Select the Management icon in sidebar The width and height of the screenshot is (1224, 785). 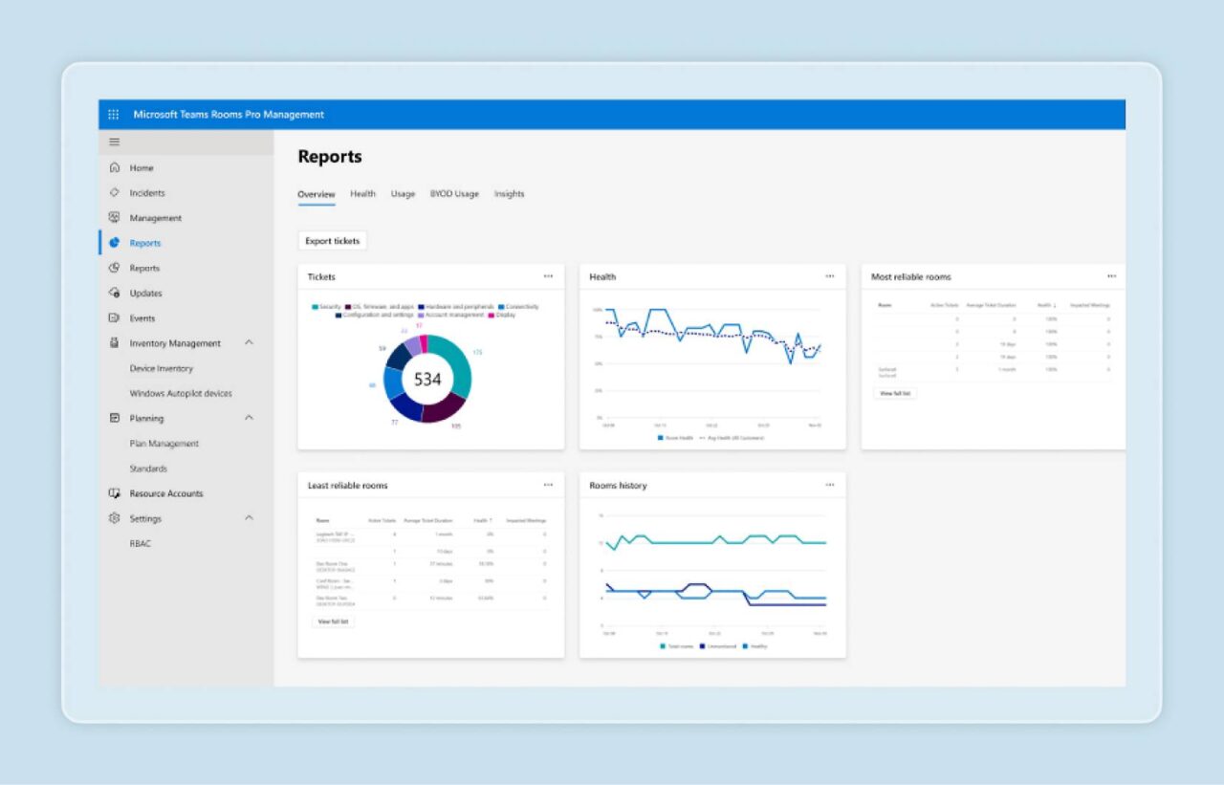point(115,217)
